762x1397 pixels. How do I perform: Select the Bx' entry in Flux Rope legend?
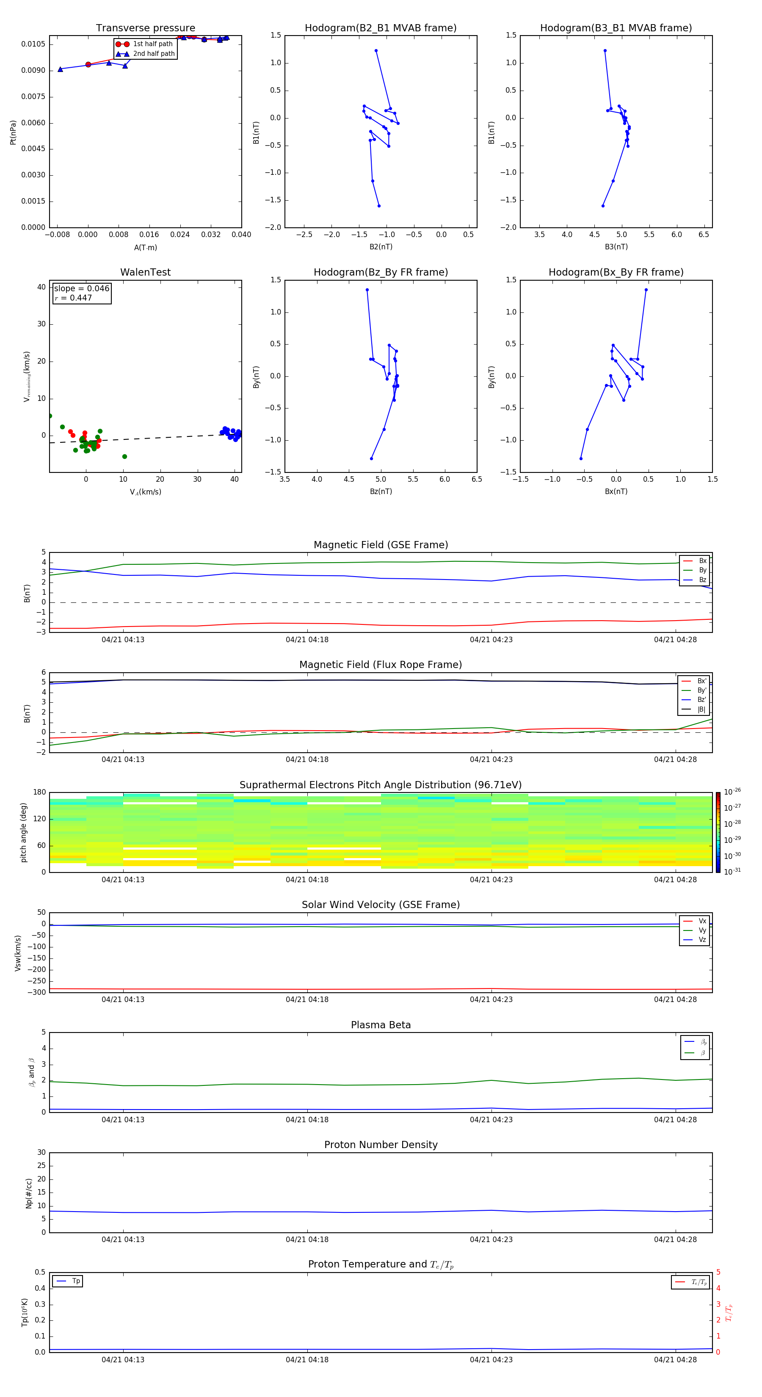point(694,681)
